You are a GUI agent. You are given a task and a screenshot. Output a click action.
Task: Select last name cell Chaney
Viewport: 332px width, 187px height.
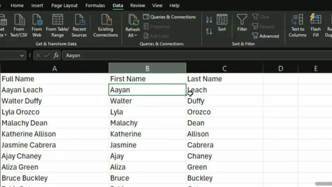(224, 156)
